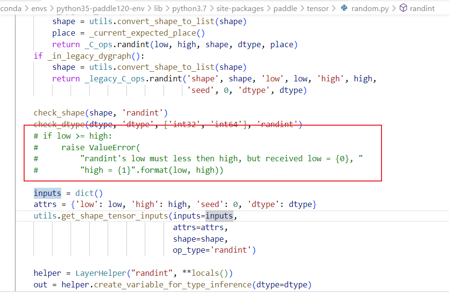Click the paddle breadcrumb item
The image size is (449, 297).
click(285, 8)
